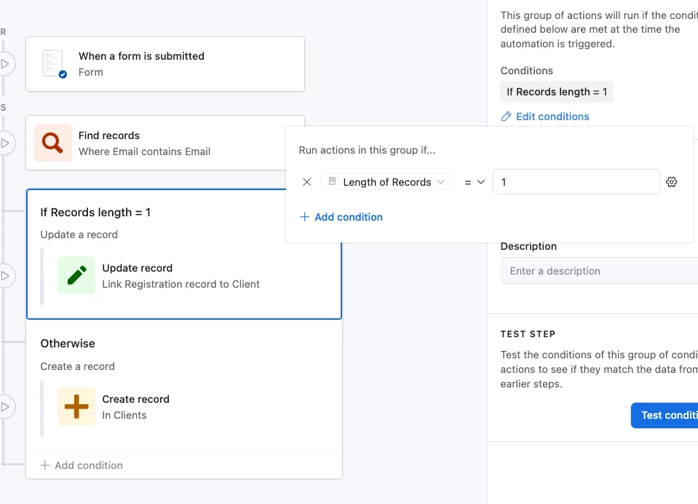Screen dimensions: 698x504
Task: Click the condition value input field
Action: [576, 182]
